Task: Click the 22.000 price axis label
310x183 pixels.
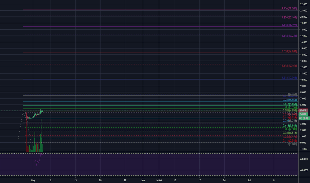Action: pyautogui.click(x=304, y=4)
